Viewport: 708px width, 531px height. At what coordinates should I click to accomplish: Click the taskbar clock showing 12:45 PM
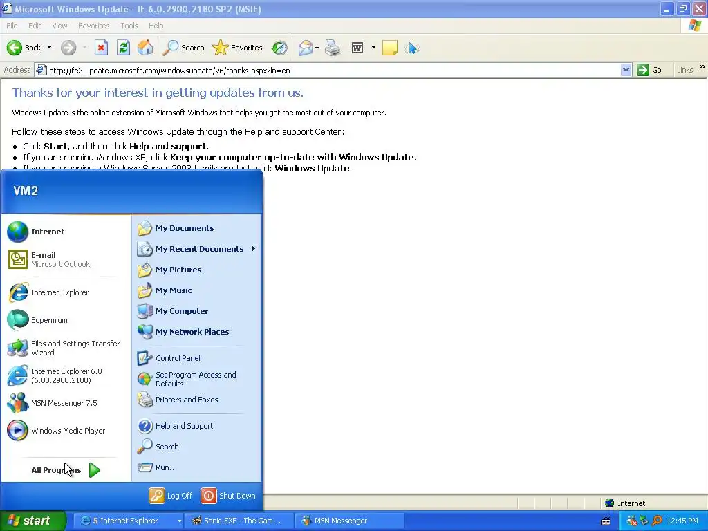point(682,521)
